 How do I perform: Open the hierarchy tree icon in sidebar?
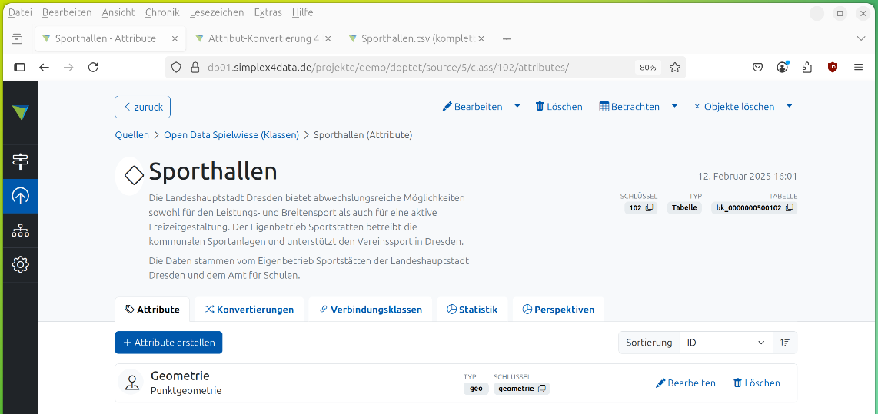(x=20, y=230)
